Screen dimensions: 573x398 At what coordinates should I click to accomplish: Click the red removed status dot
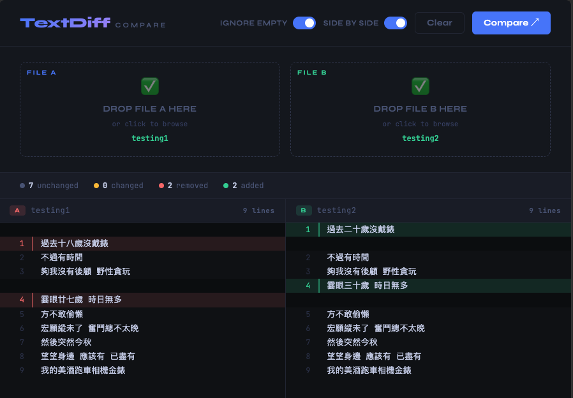point(161,186)
